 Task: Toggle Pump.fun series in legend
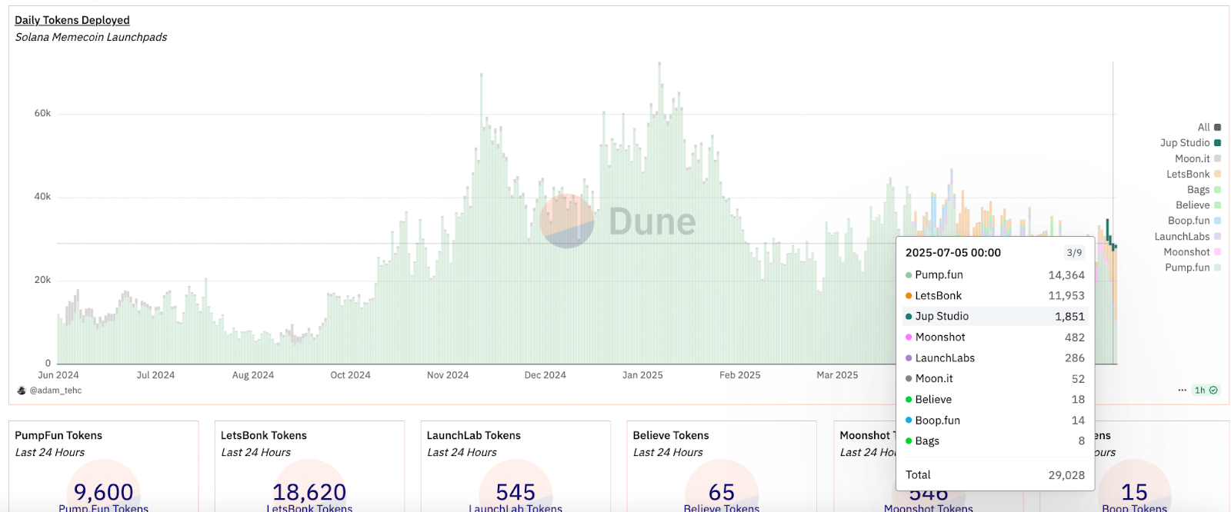(x=1193, y=268)
